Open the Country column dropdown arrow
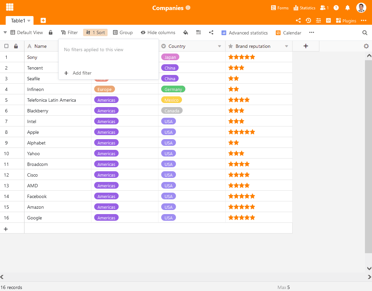 click(220, 46)
